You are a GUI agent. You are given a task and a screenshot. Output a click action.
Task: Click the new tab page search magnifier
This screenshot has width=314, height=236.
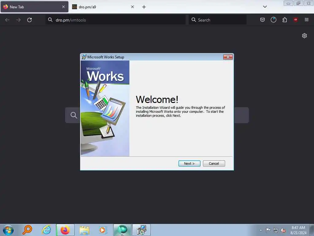74,115
